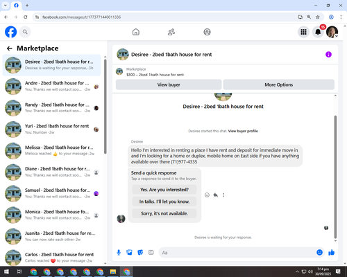Bookmark this page star icon
This screenshot has height=277, width=347.
[x=318, y=17]
